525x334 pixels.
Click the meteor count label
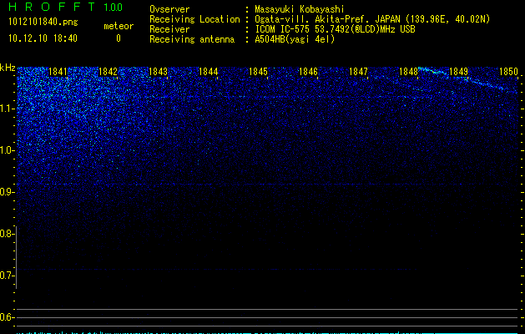[119, 26]
